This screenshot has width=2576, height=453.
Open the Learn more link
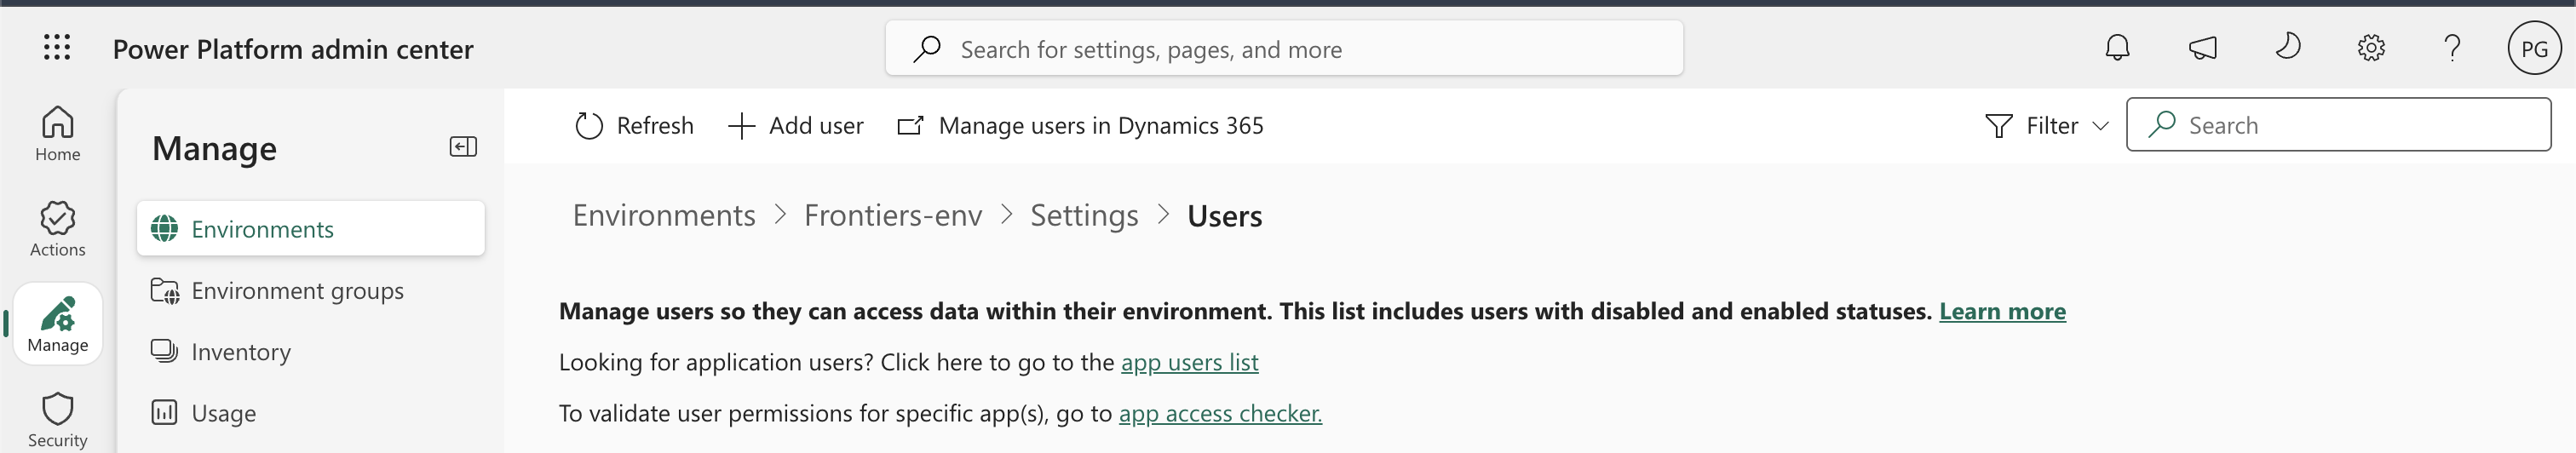2002,312
